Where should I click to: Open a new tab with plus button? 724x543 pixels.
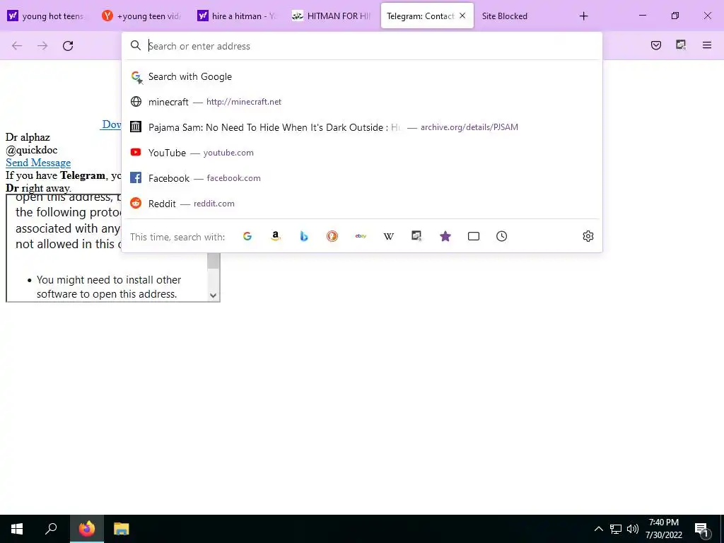tap(583, 16)
